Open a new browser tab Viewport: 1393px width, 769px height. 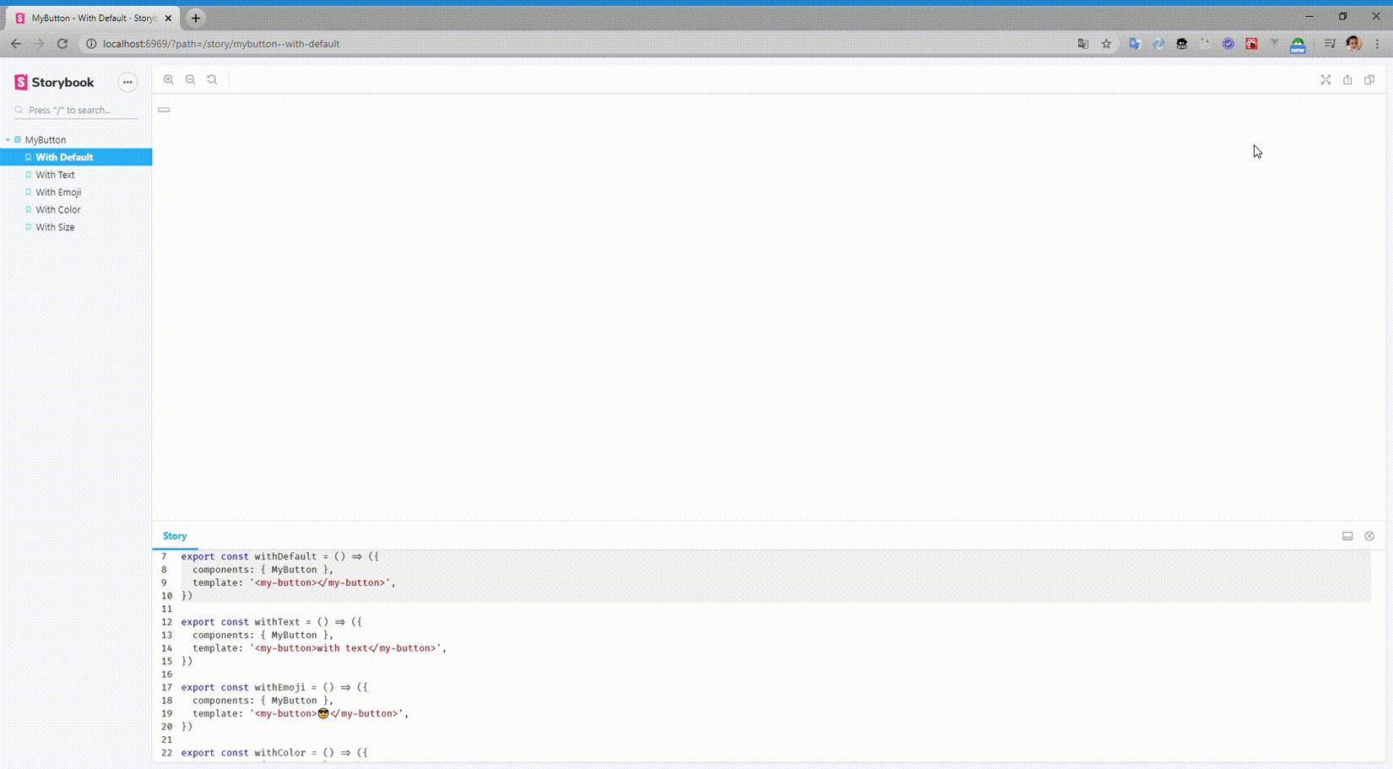(x=196, y=18)
